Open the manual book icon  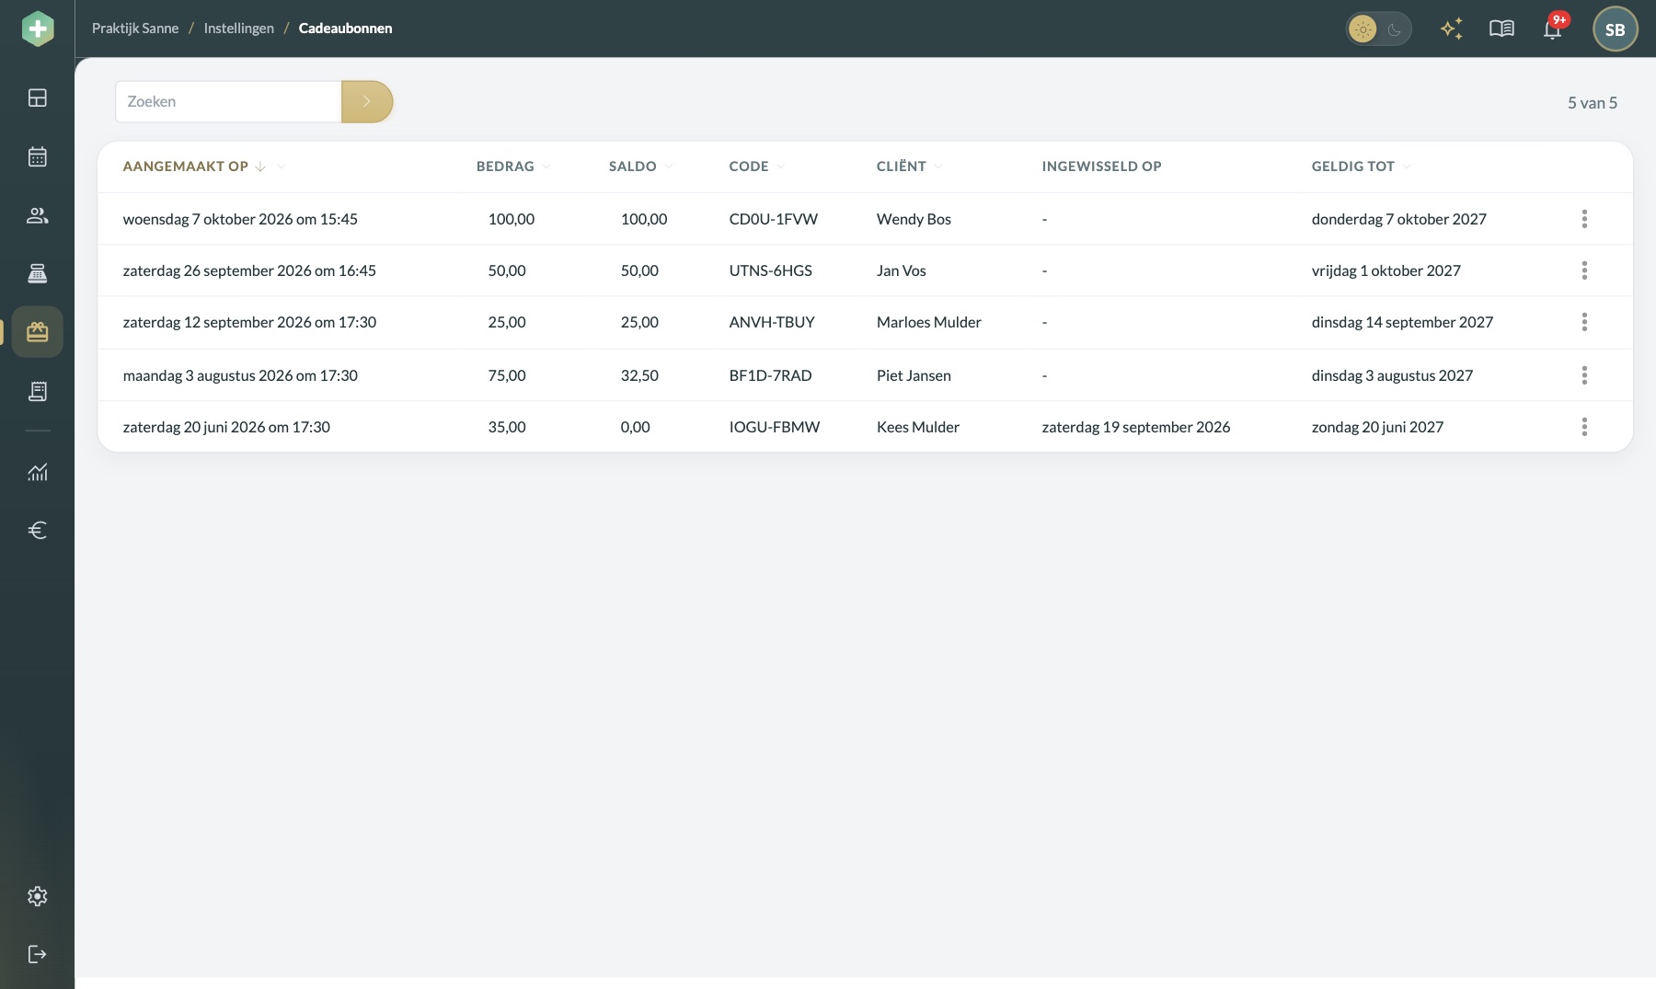pos(1501,29)
